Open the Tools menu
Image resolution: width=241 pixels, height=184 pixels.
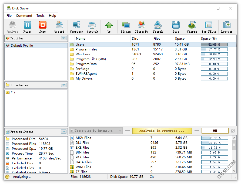pyautogui.click(x=41, y=15)
